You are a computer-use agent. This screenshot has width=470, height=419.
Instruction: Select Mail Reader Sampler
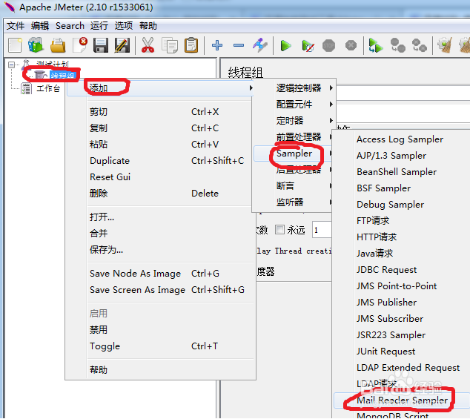click(x=402, y=400)
